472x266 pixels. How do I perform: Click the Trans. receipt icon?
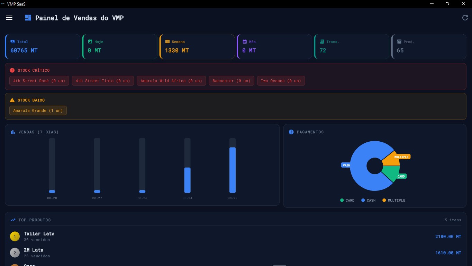click(322, 42)
